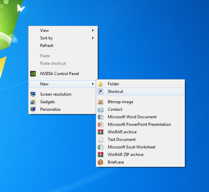Image resolution: width=209 pixels, height=192 pixels.
Task: Click the Briefcase icon
Action: tap(100, 162)
